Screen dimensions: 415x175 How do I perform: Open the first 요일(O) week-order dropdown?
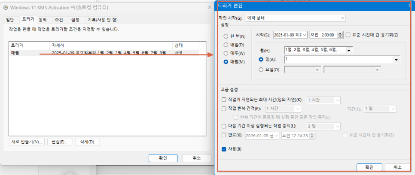(x=303, y=69)
